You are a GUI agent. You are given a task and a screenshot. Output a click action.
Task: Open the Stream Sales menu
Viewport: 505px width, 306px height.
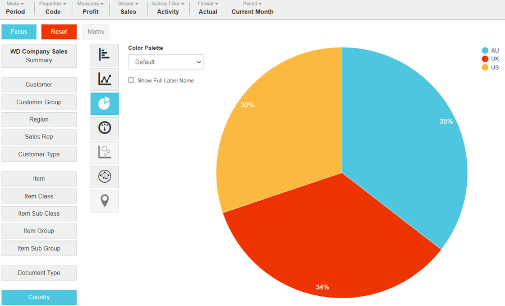[x=128, y=8]
